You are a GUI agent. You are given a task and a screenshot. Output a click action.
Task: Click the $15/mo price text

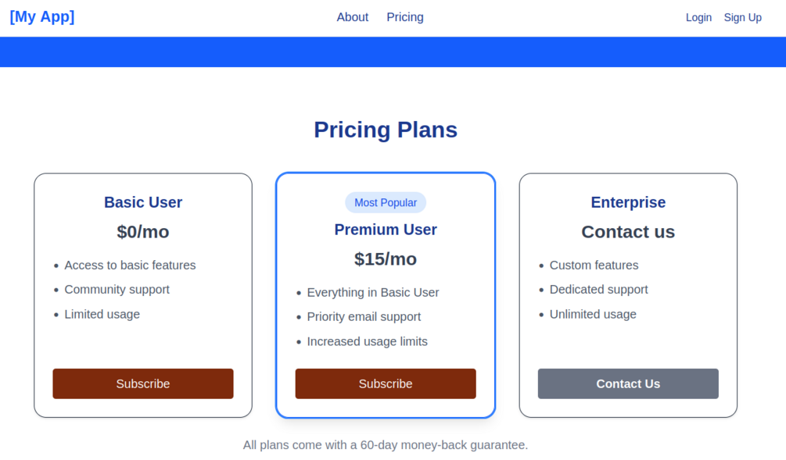pos(386,259)
